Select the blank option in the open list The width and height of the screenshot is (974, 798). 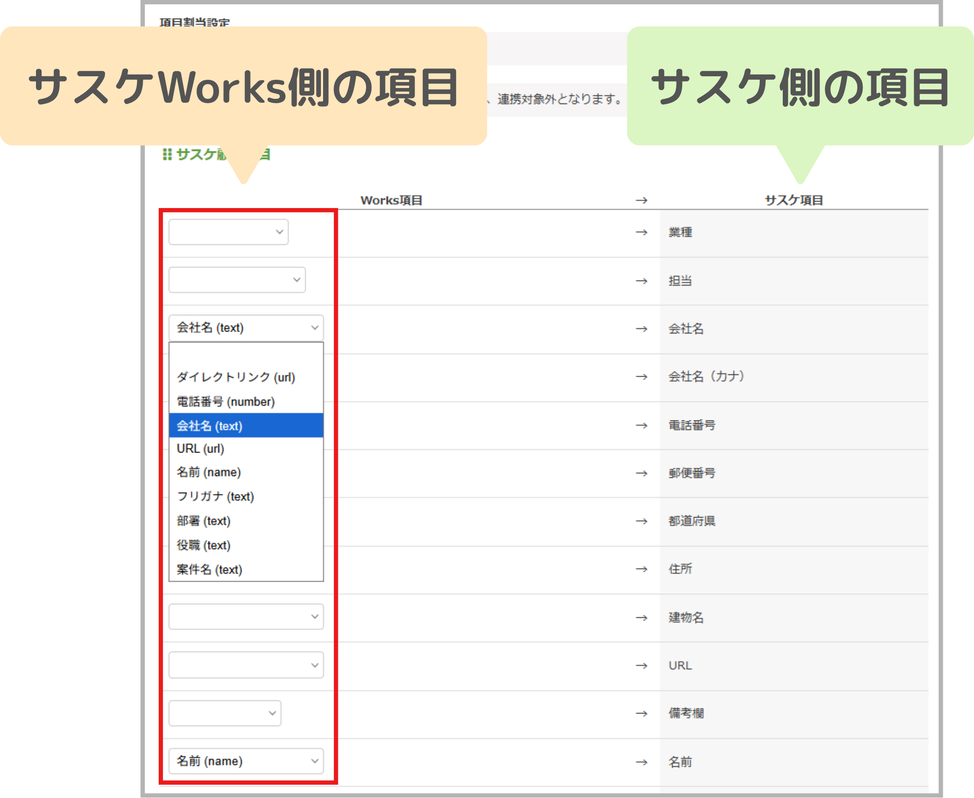246,354
